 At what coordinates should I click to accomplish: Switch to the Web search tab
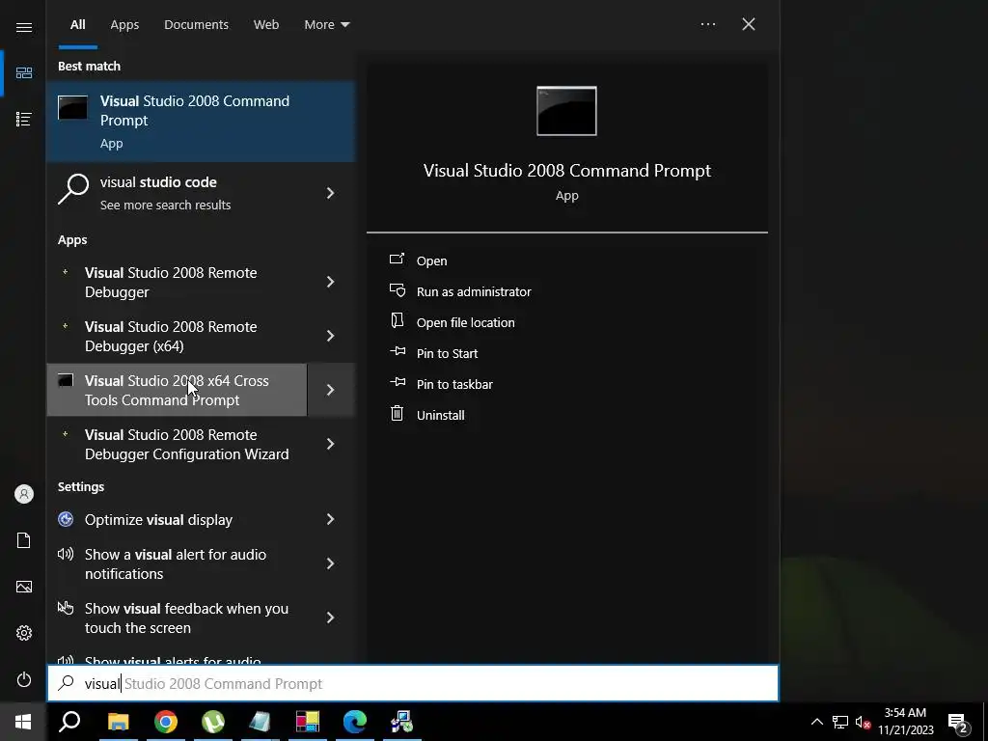tap(266, 24)
